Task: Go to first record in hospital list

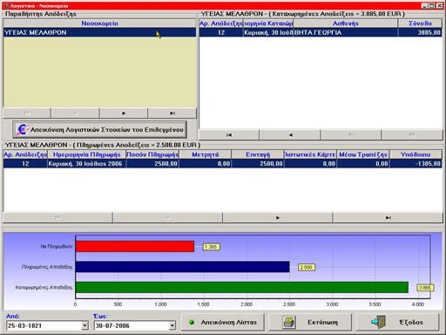Action: click(x=27, y=113)
